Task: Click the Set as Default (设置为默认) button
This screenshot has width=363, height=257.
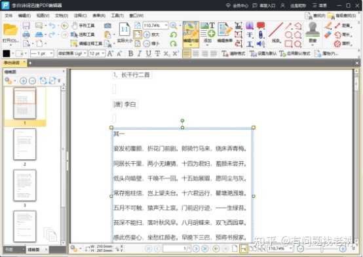Action: (x=263, y=54)
